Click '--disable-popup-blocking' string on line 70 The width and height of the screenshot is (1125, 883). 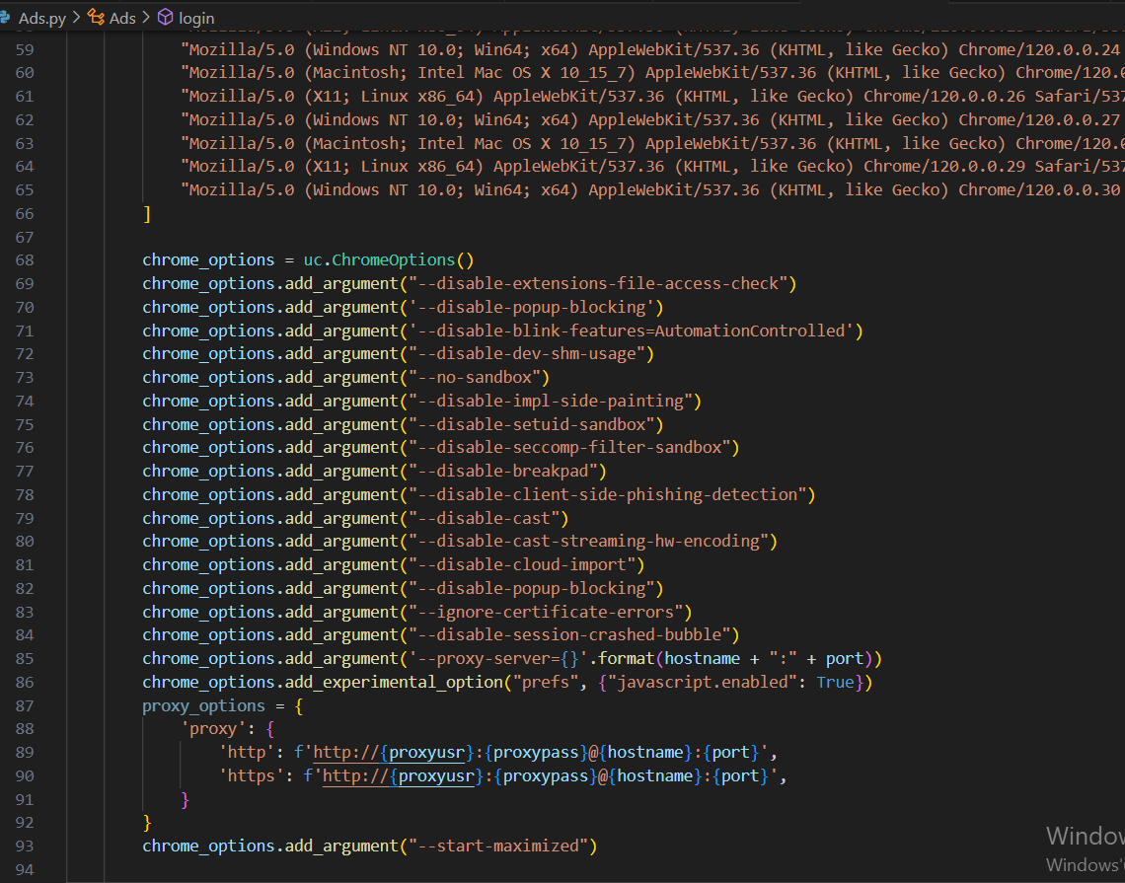coord(532,307)
